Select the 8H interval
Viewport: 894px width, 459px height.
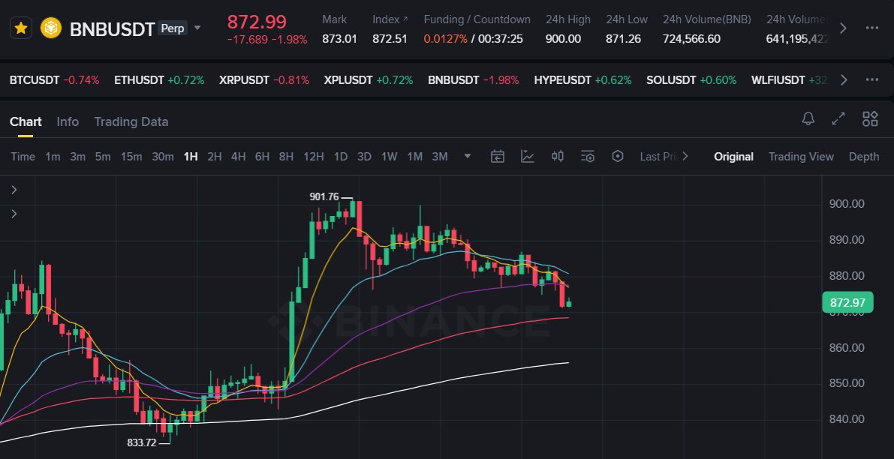286,157
